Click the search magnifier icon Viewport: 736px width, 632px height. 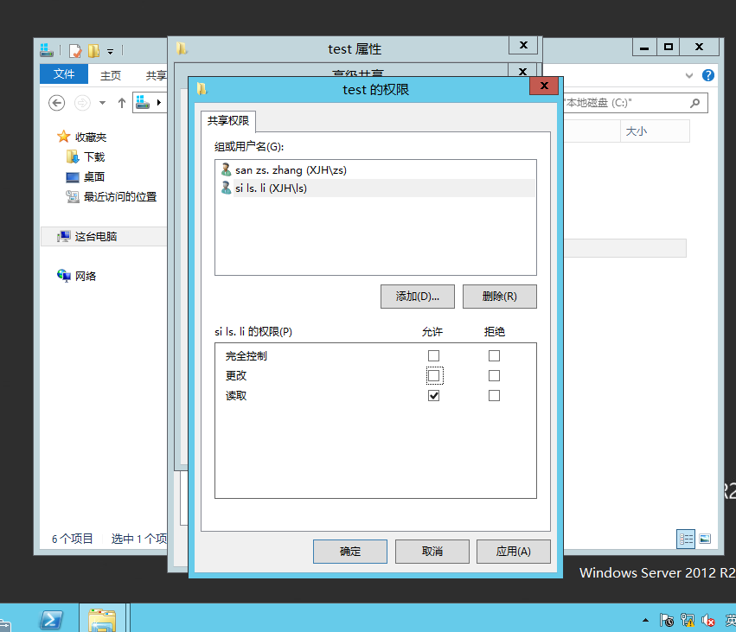click(x=695, y=103)
